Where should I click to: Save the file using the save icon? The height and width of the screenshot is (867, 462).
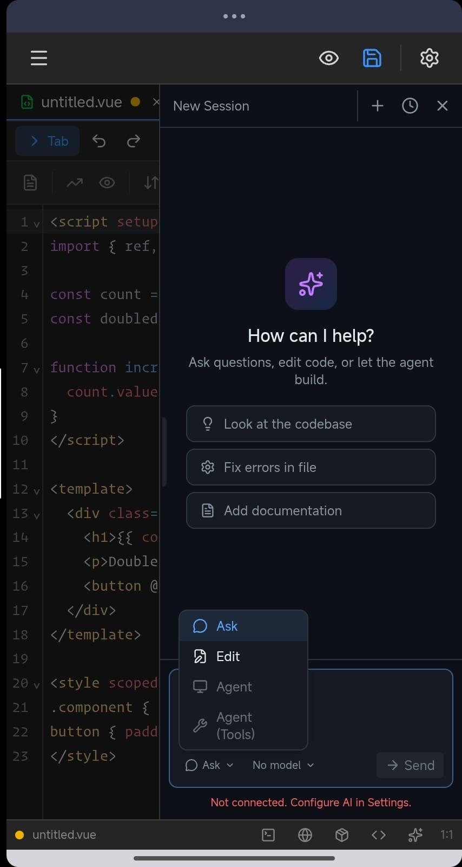(372, 58)
